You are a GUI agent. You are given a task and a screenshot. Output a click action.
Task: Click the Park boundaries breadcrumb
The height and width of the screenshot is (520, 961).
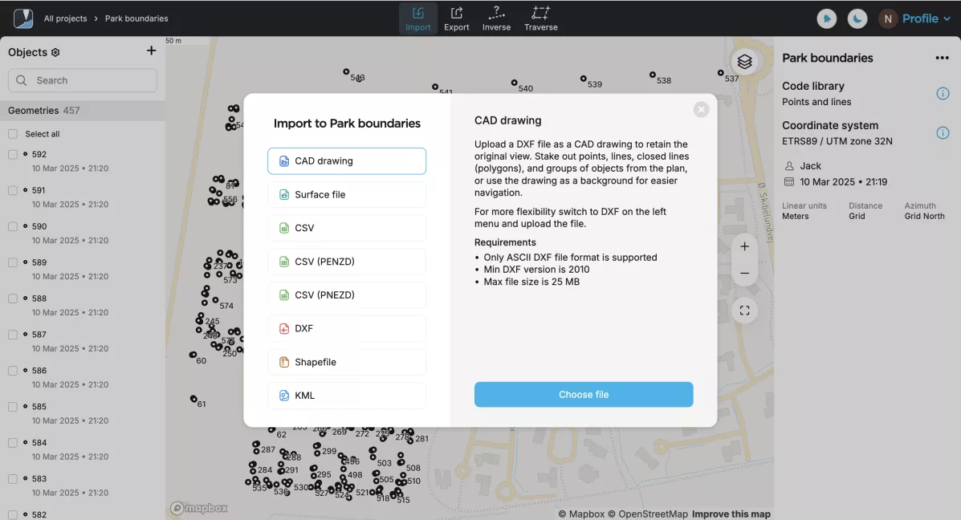coord(136,18)
